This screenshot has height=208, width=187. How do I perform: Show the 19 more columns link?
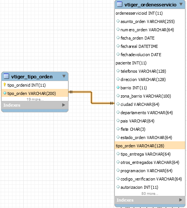click(x=35, y=99)
